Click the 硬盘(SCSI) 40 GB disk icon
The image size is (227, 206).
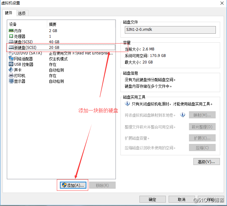tap(11, 42)
